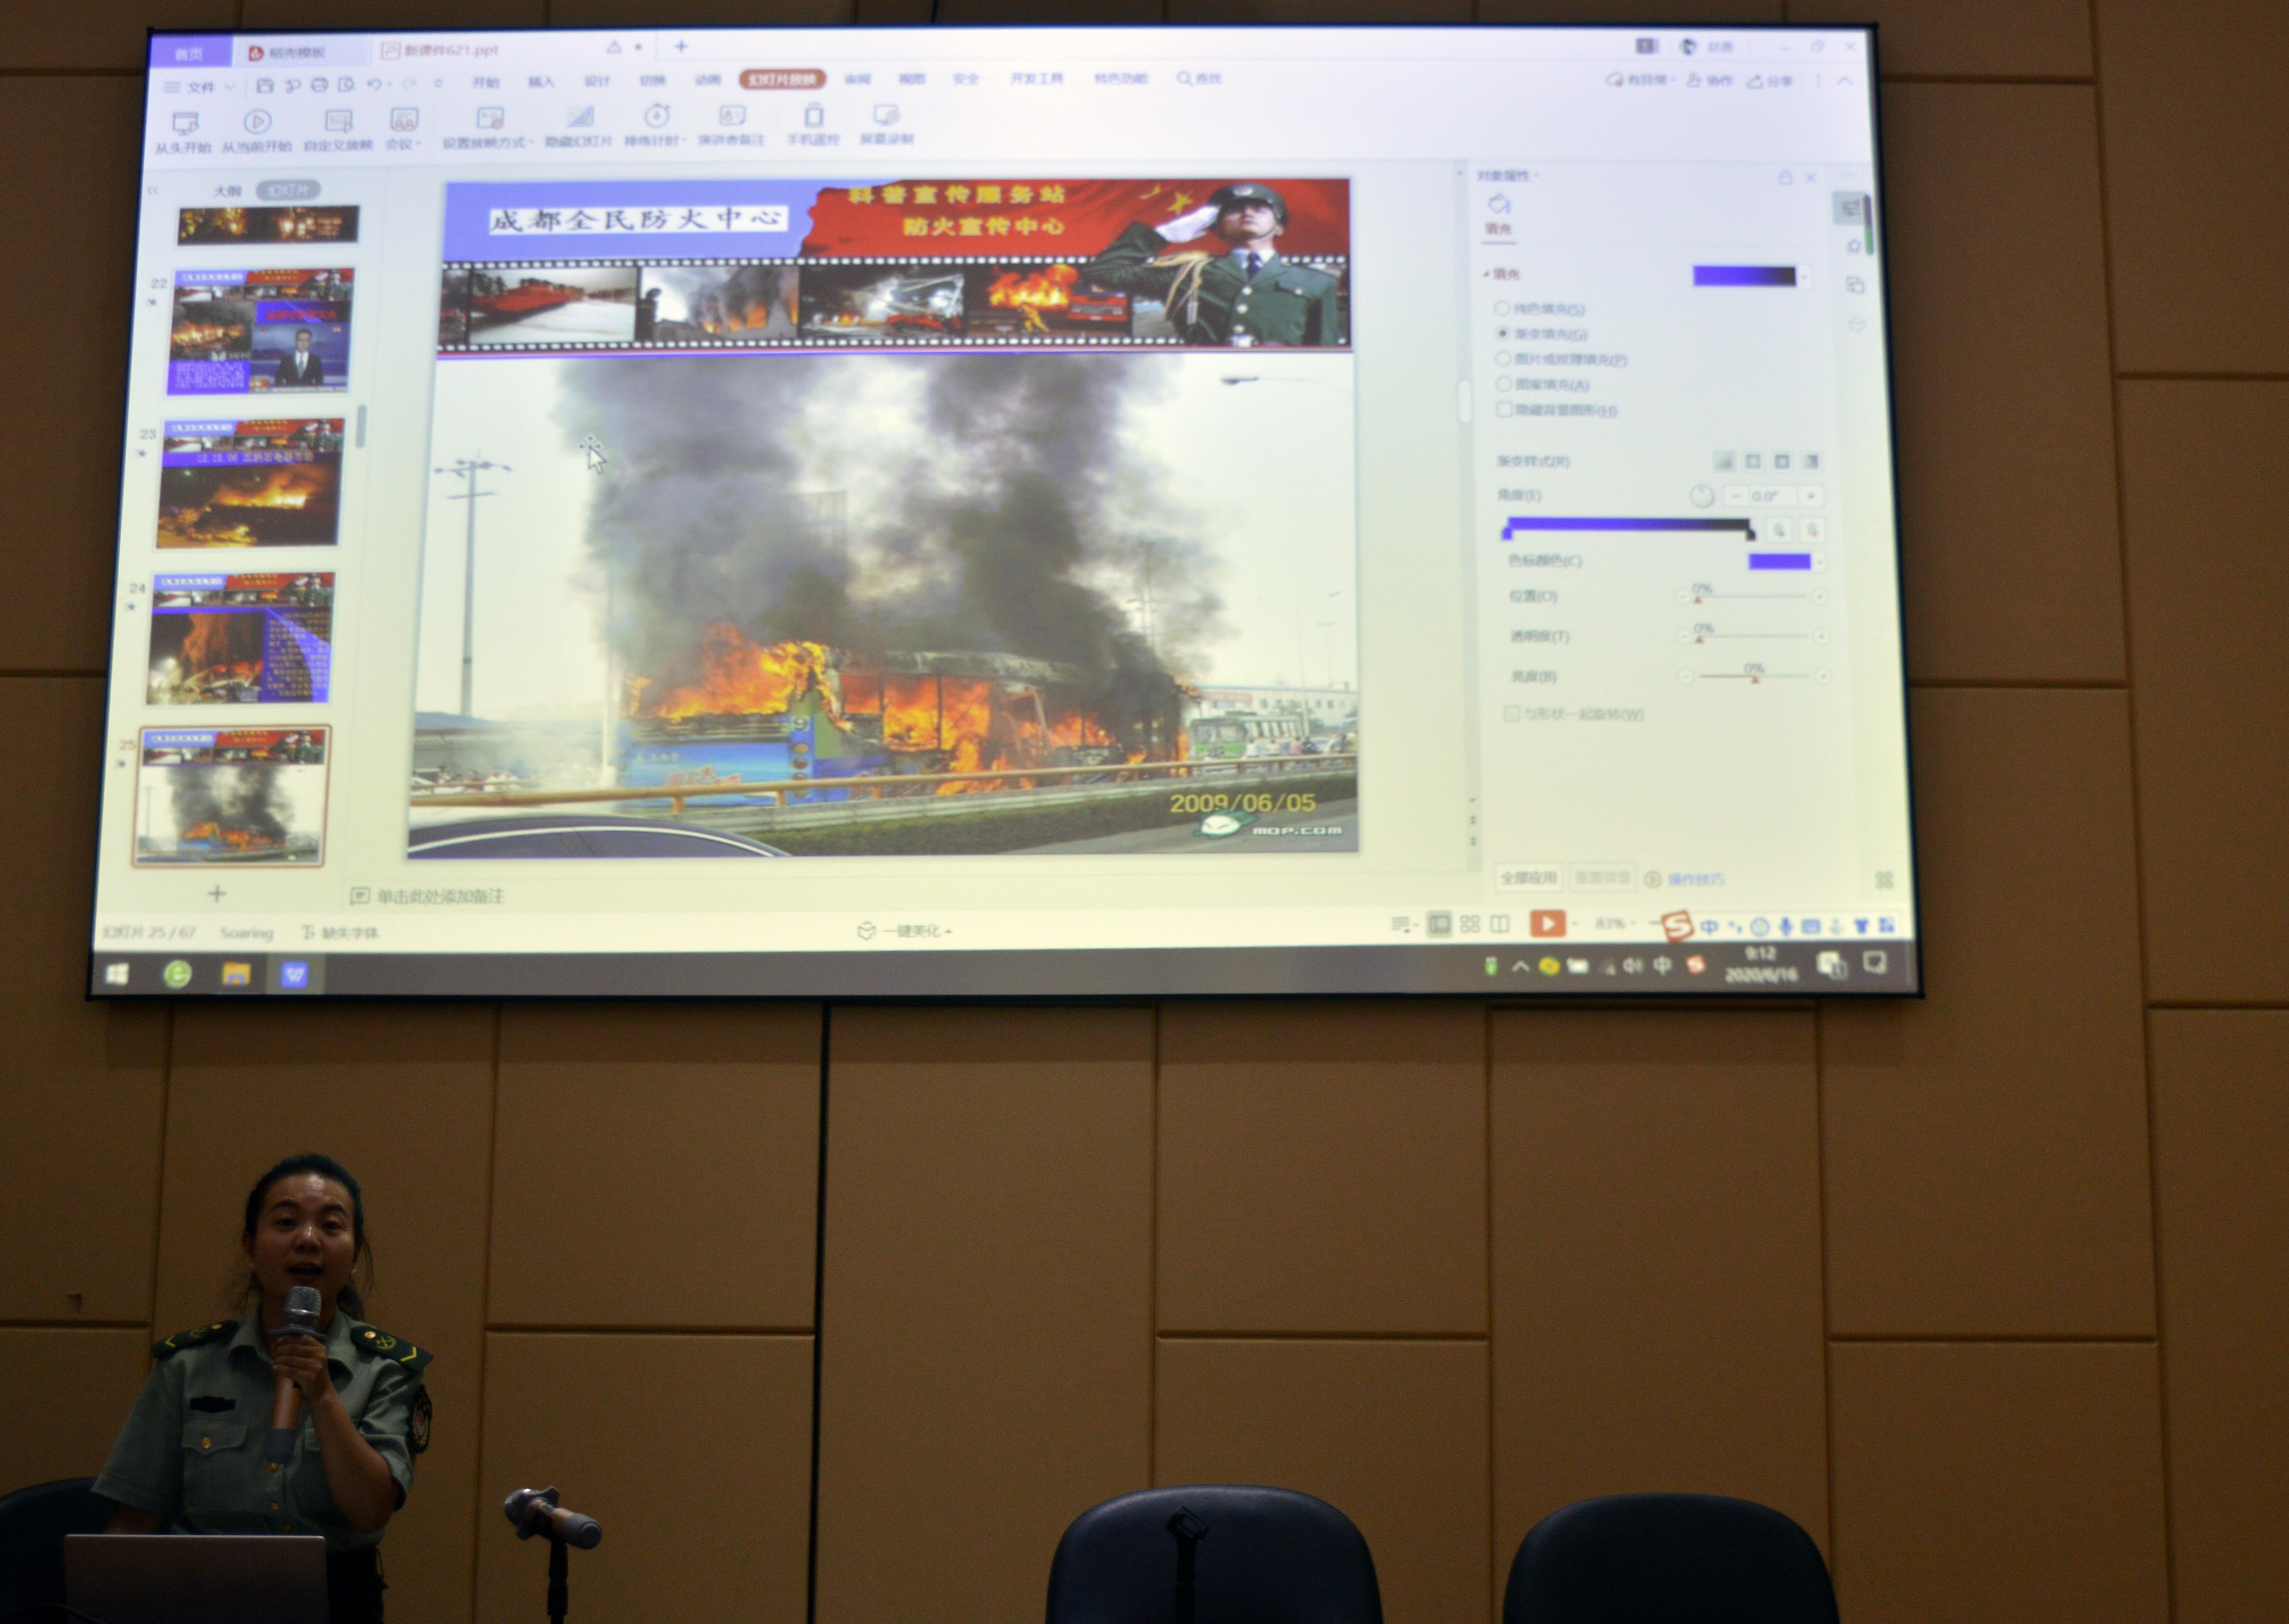Open the 设计 ribbon tab

pyautogui.click(x=597, y=81)
